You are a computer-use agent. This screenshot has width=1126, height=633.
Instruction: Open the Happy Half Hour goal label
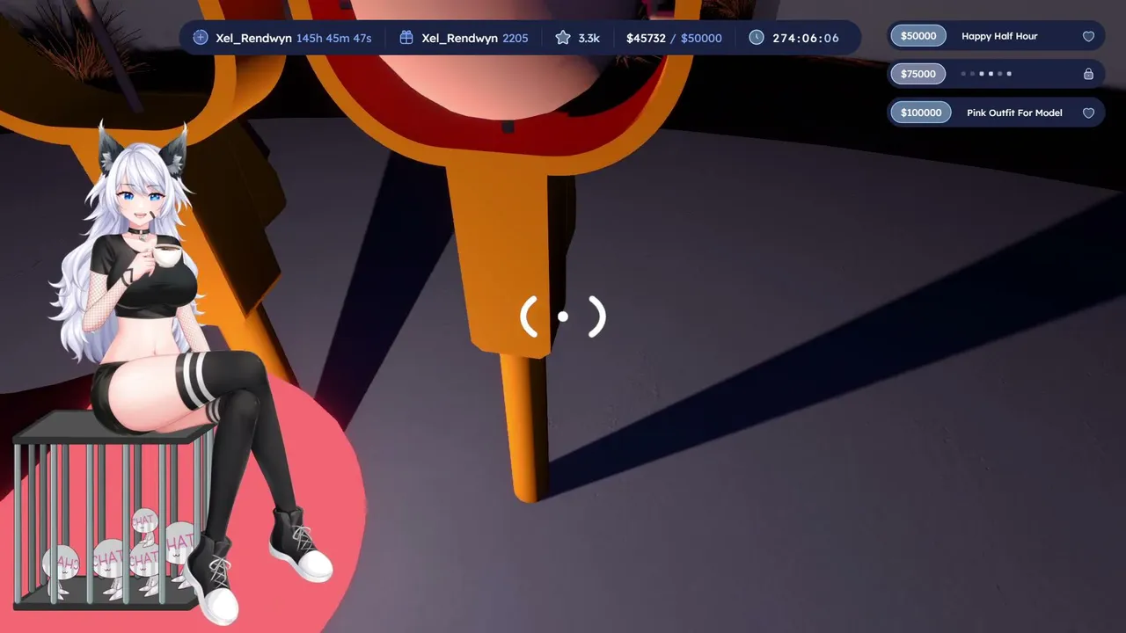(999, 36)
